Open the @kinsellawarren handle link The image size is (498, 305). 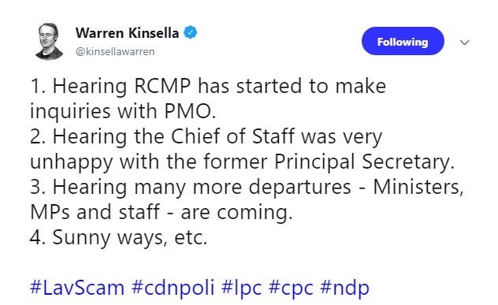pyautogui.click(x=115, y=51)
